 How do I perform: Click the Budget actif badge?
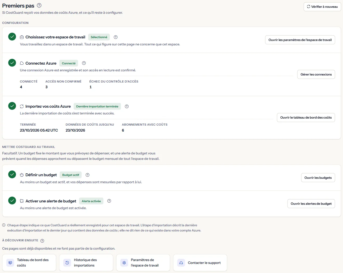pos(71,175)
